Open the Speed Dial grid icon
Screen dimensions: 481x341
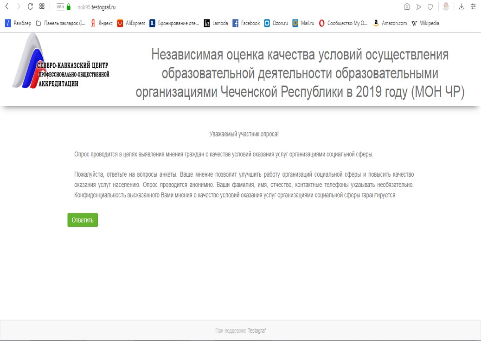(42, 6)
